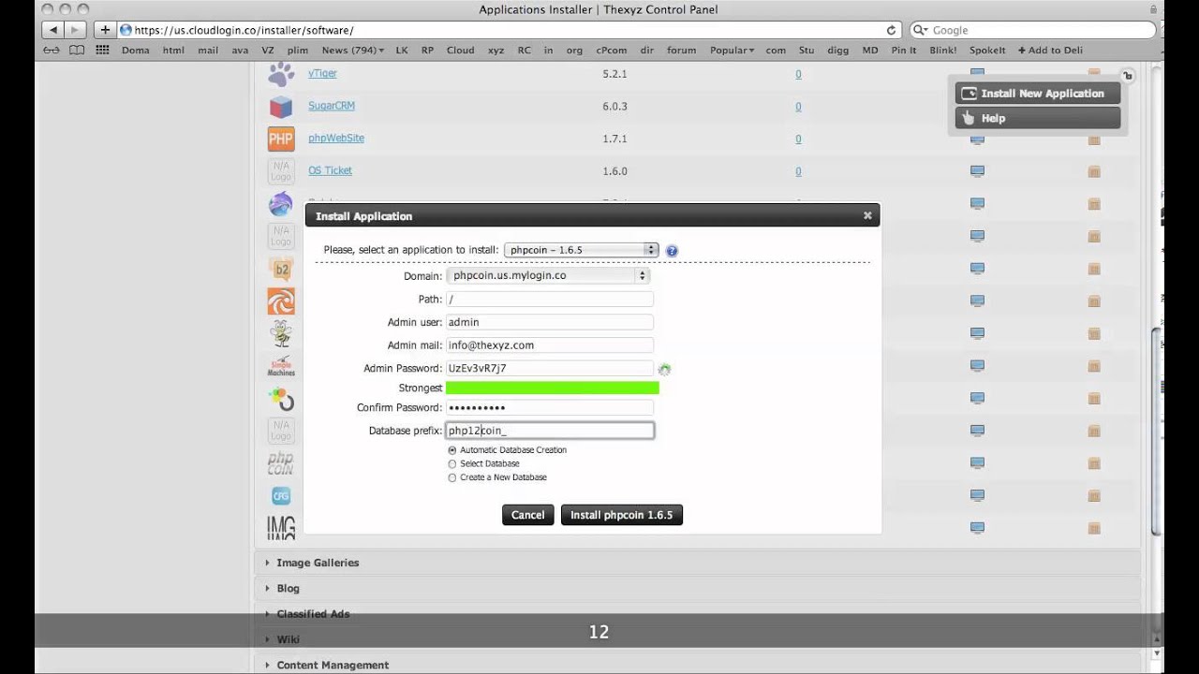1199x674 pixels.
Task: Add bookmark with plus button
Action: point(105,30)
